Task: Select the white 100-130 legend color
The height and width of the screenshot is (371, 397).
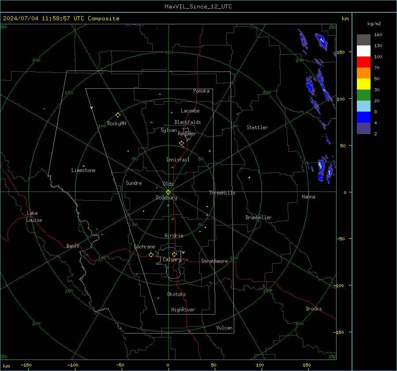Action: [x=363, y=51]
